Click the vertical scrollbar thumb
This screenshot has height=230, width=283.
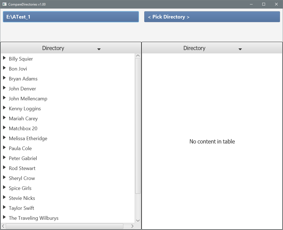[138, 126]
